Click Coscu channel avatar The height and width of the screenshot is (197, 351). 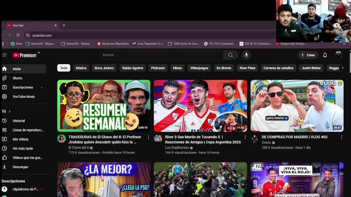(x=255, y=139)
